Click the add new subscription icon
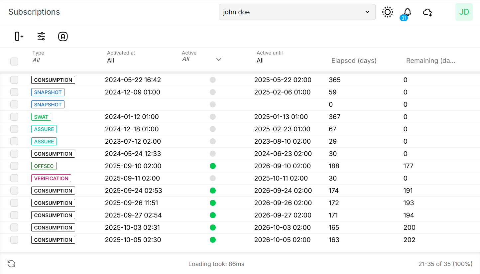This screenshot has height=274, width=480. pyautogui.click(x=19, y=36)
